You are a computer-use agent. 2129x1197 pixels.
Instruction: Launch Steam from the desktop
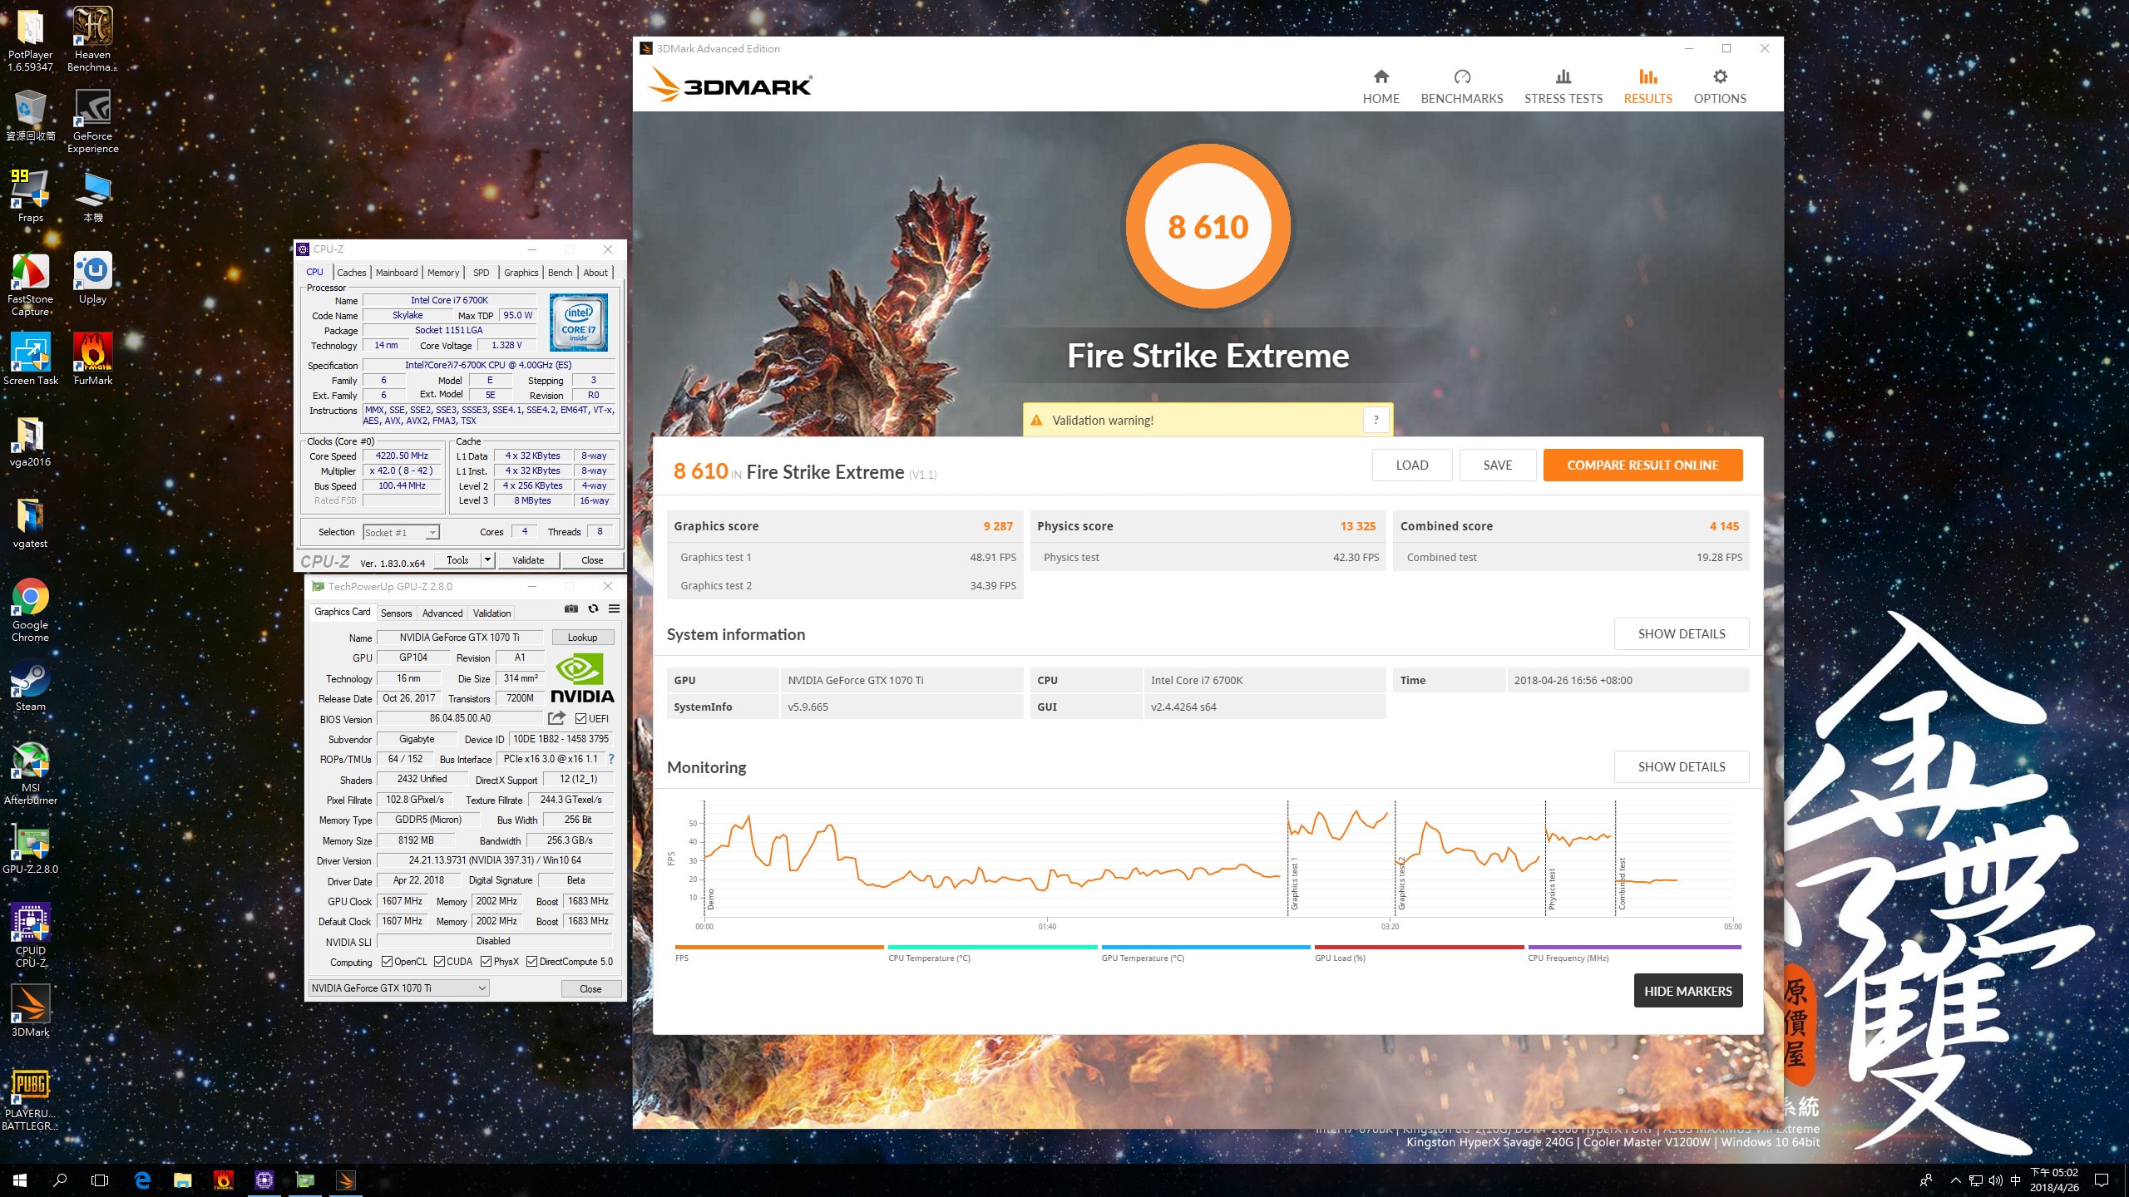coord(31,687)
